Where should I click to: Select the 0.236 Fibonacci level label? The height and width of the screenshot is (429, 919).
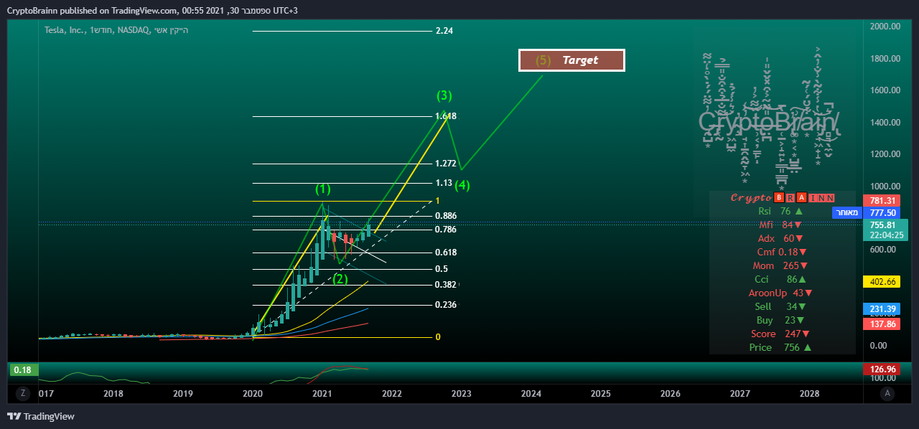coord(446,305)
